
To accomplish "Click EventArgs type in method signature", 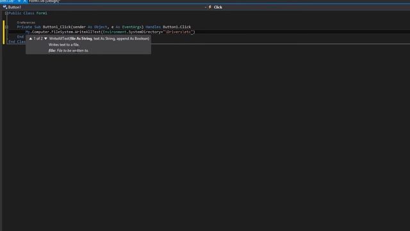I will pos(132,27).
